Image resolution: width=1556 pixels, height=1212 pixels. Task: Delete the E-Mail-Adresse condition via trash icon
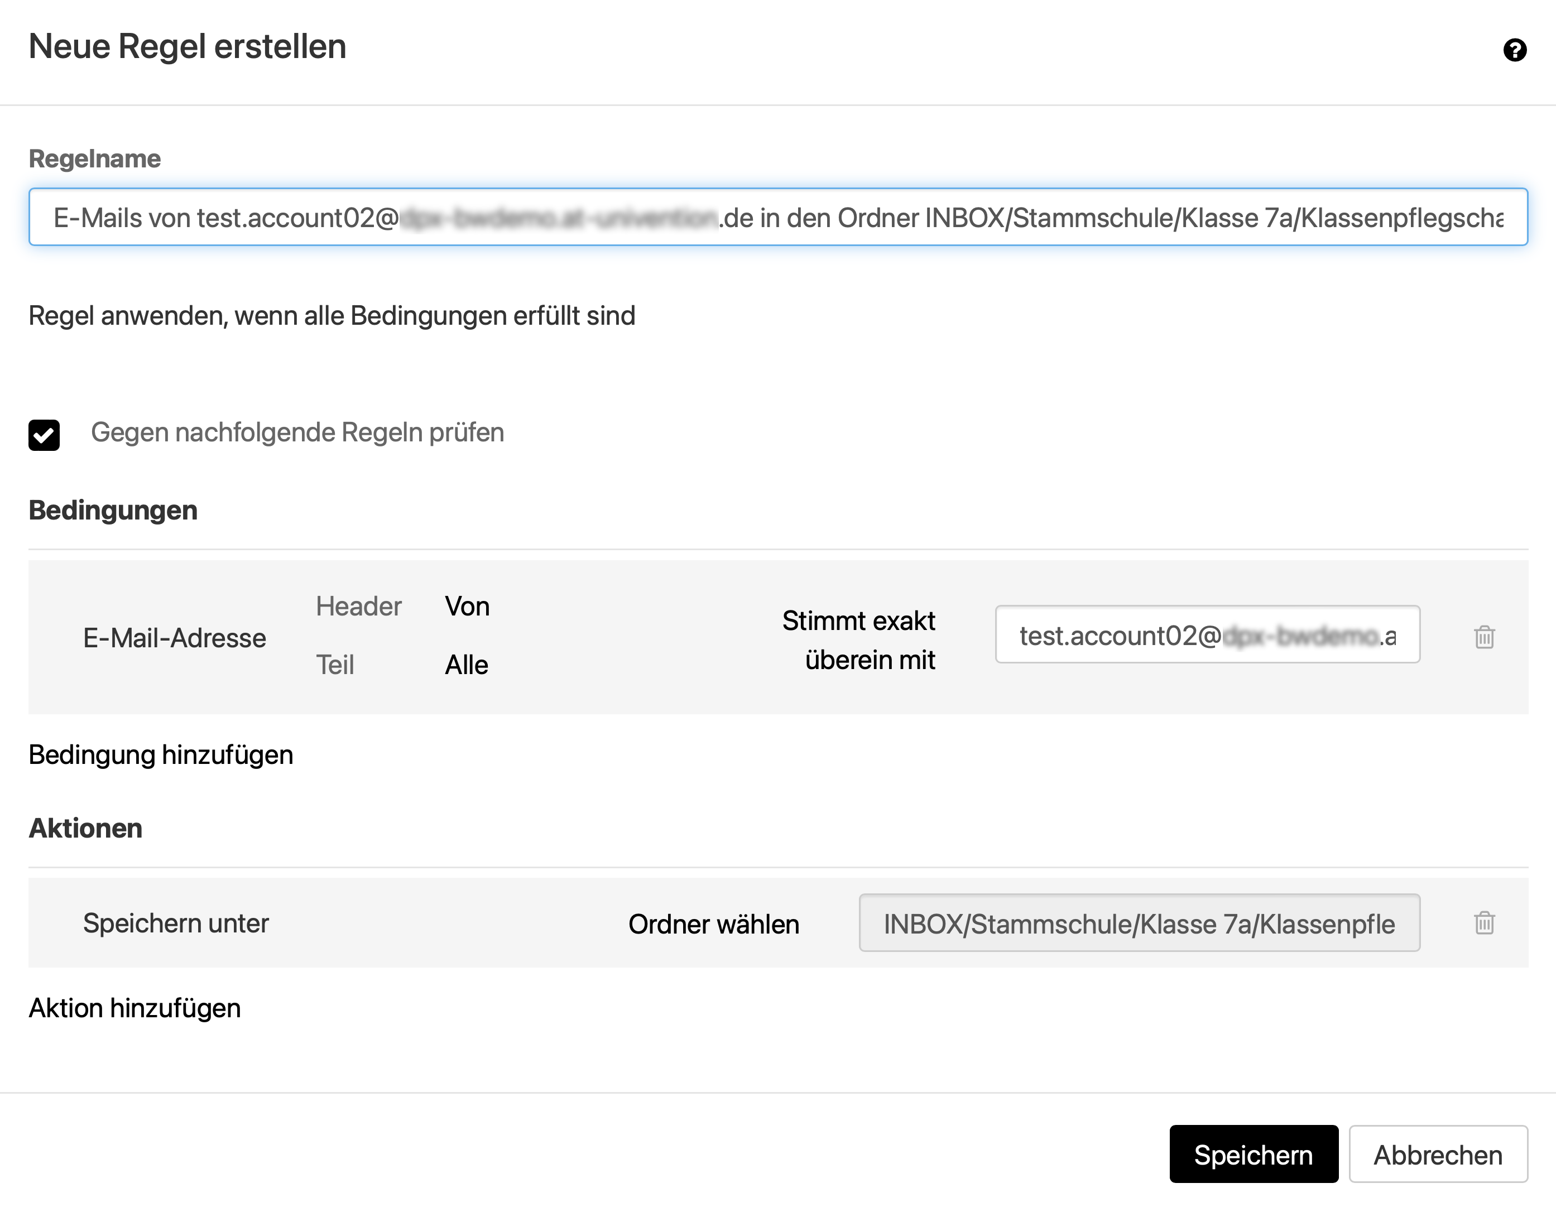(1483, 638)
